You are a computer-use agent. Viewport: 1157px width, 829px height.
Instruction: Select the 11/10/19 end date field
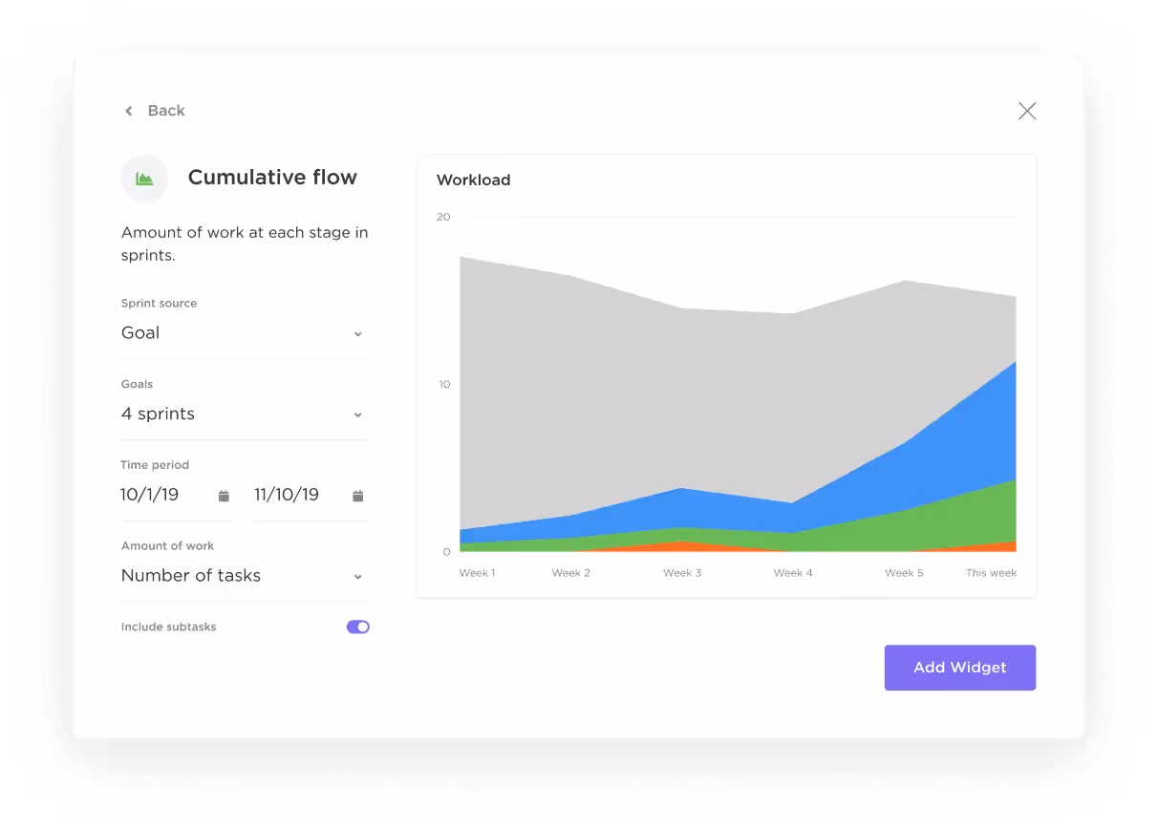pos(287,495)
